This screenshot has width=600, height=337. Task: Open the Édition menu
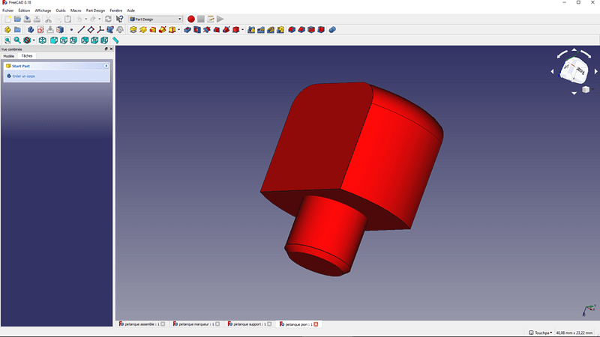tap(24, 10)
